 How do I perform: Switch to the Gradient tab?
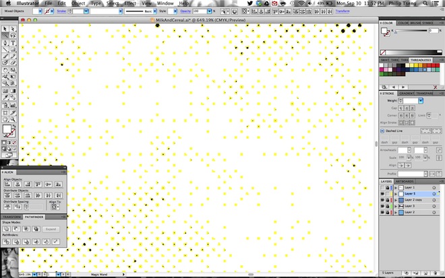point(407,94)
